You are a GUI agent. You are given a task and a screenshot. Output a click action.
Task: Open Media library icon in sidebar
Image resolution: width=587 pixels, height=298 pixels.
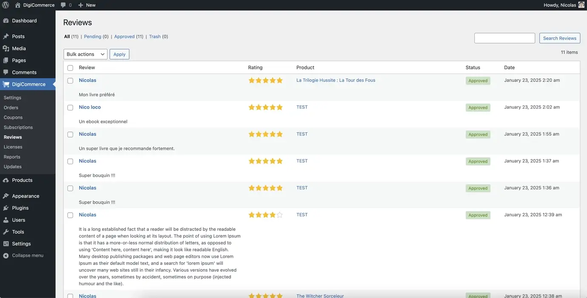pyautogui.click(x=6, y=48)
